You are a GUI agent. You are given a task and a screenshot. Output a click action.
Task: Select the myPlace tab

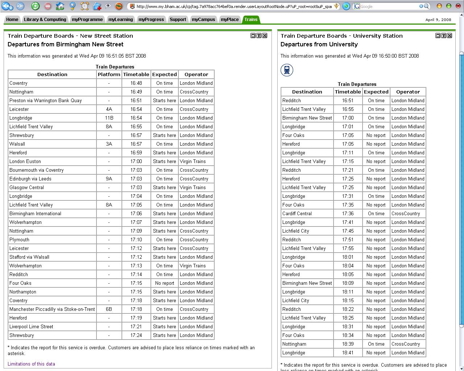230,20
